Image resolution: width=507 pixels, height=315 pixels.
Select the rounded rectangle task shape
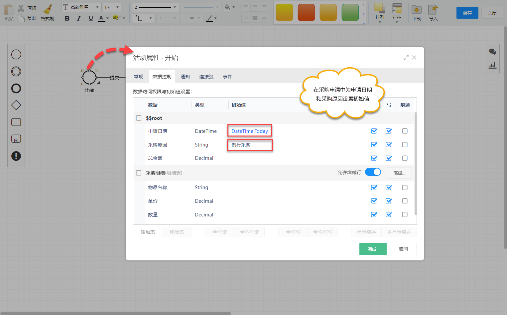(16, 122)
